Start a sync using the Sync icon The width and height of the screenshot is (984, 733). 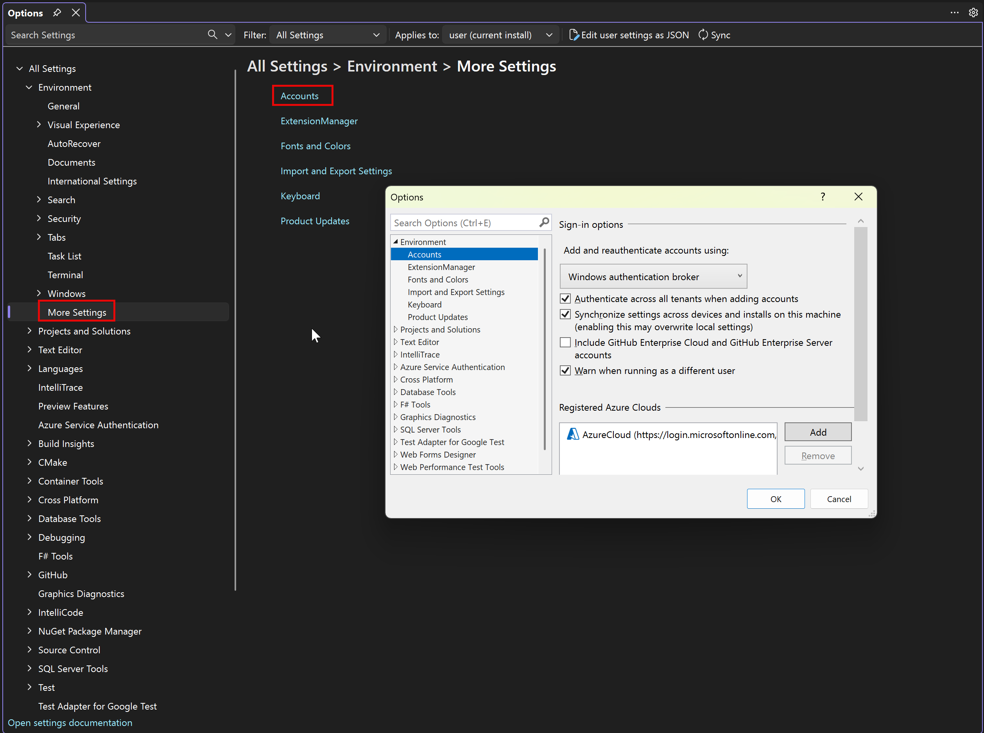click(x=703, y=35)
